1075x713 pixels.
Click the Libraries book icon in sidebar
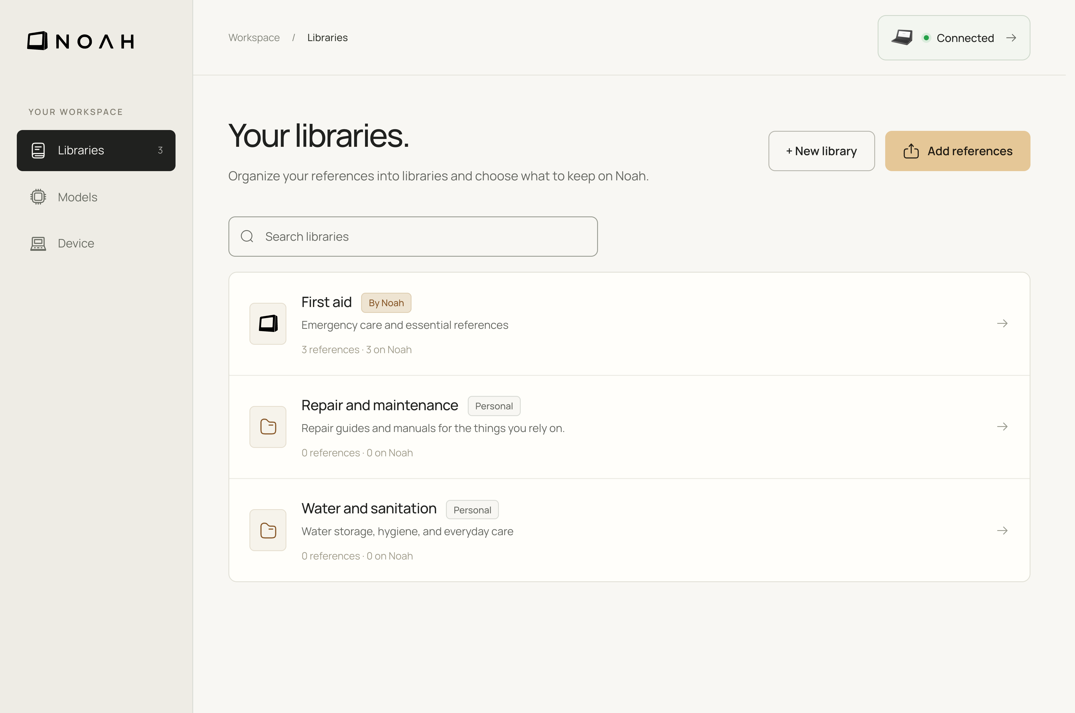pyautogui.click(x=38, y=150)
